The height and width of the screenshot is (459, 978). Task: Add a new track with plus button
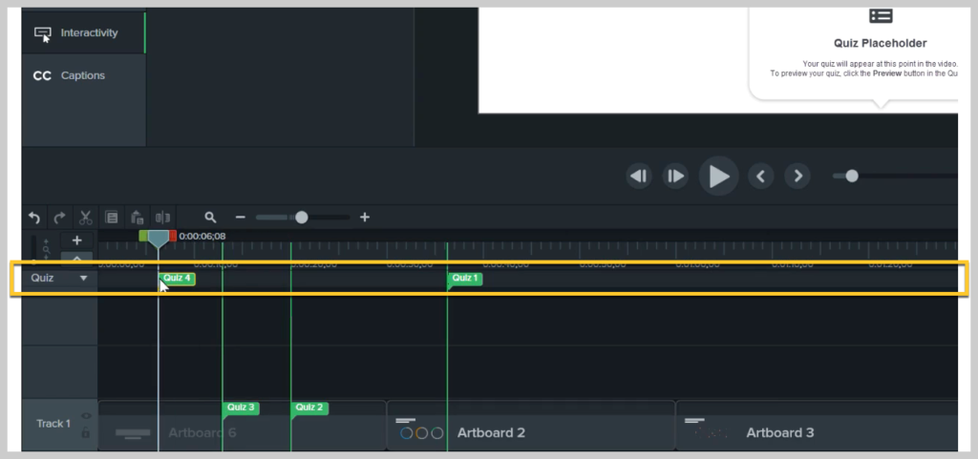pyautogui.click(x=76, y=240)
